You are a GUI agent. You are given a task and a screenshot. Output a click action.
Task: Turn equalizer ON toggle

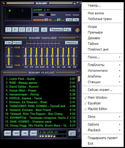click(x=8, y=43)
